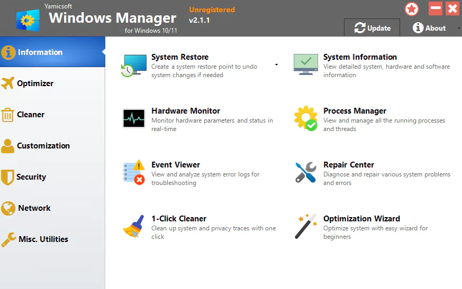Click the Optimization Wizard wand icon

click(305, 226)
